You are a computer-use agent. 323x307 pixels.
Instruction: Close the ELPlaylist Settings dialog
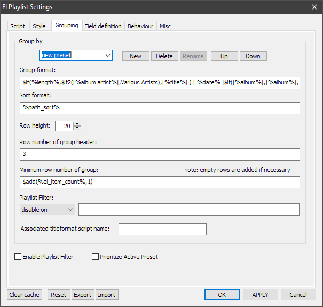click(x=313, y=7)
